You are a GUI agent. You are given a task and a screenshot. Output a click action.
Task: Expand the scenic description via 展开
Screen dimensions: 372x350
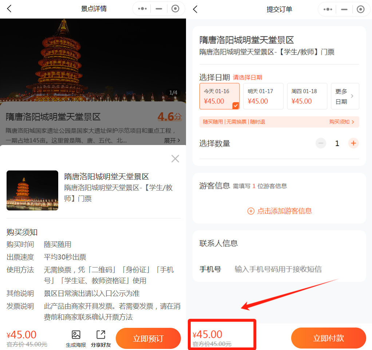172,141
